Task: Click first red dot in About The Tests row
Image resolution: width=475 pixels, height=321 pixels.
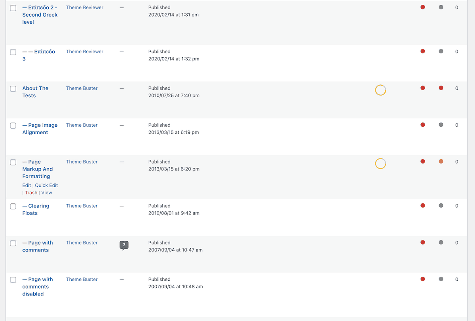Action: [x=423, y=88]
